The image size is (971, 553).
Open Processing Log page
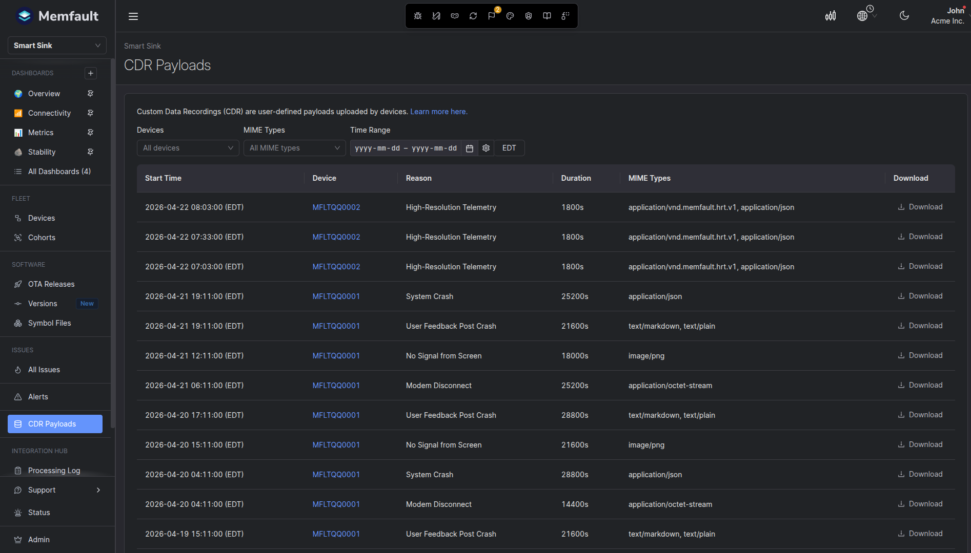[x=55, y=471]
